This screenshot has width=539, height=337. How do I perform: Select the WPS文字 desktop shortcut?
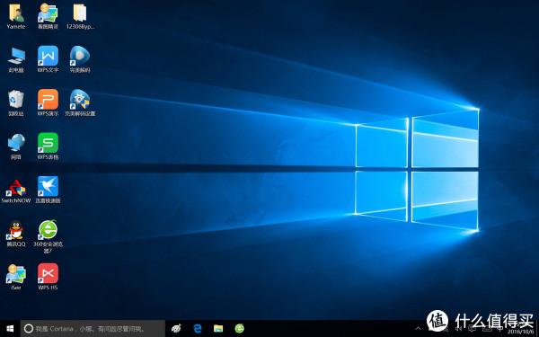click(x=48, y=59)
